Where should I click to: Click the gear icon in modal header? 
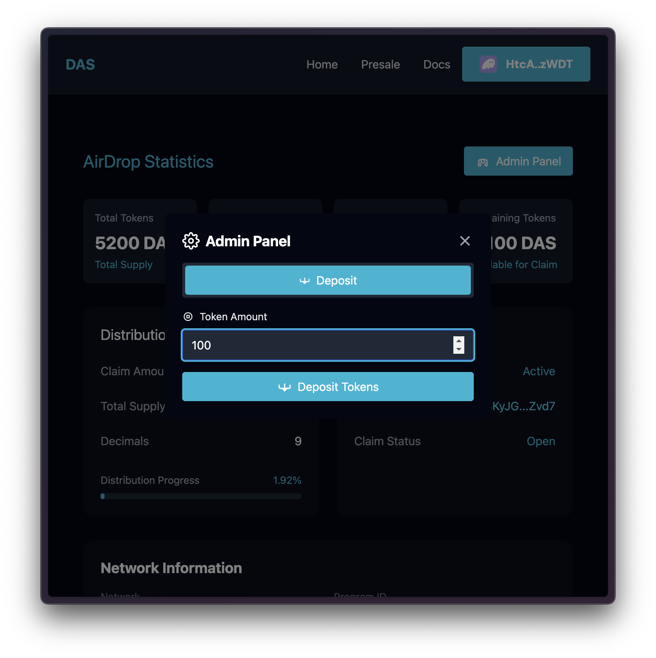tap(191, 241)
